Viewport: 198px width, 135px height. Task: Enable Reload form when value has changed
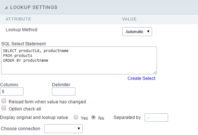pos(4,101)
